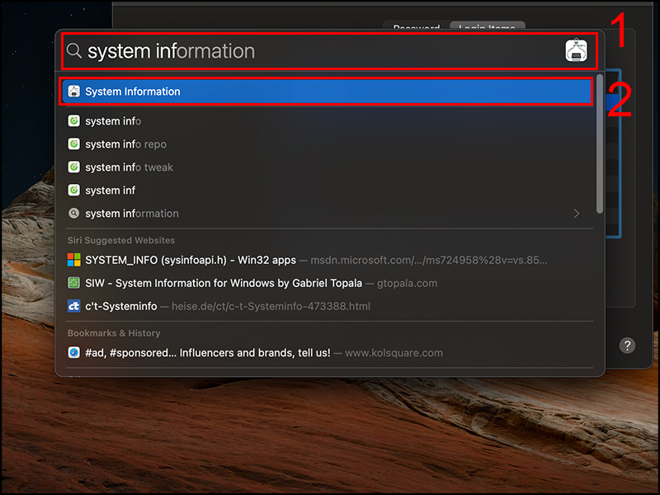Click the web search icon beside system information suggestion
660x495 pixels.
pos(75,213)
